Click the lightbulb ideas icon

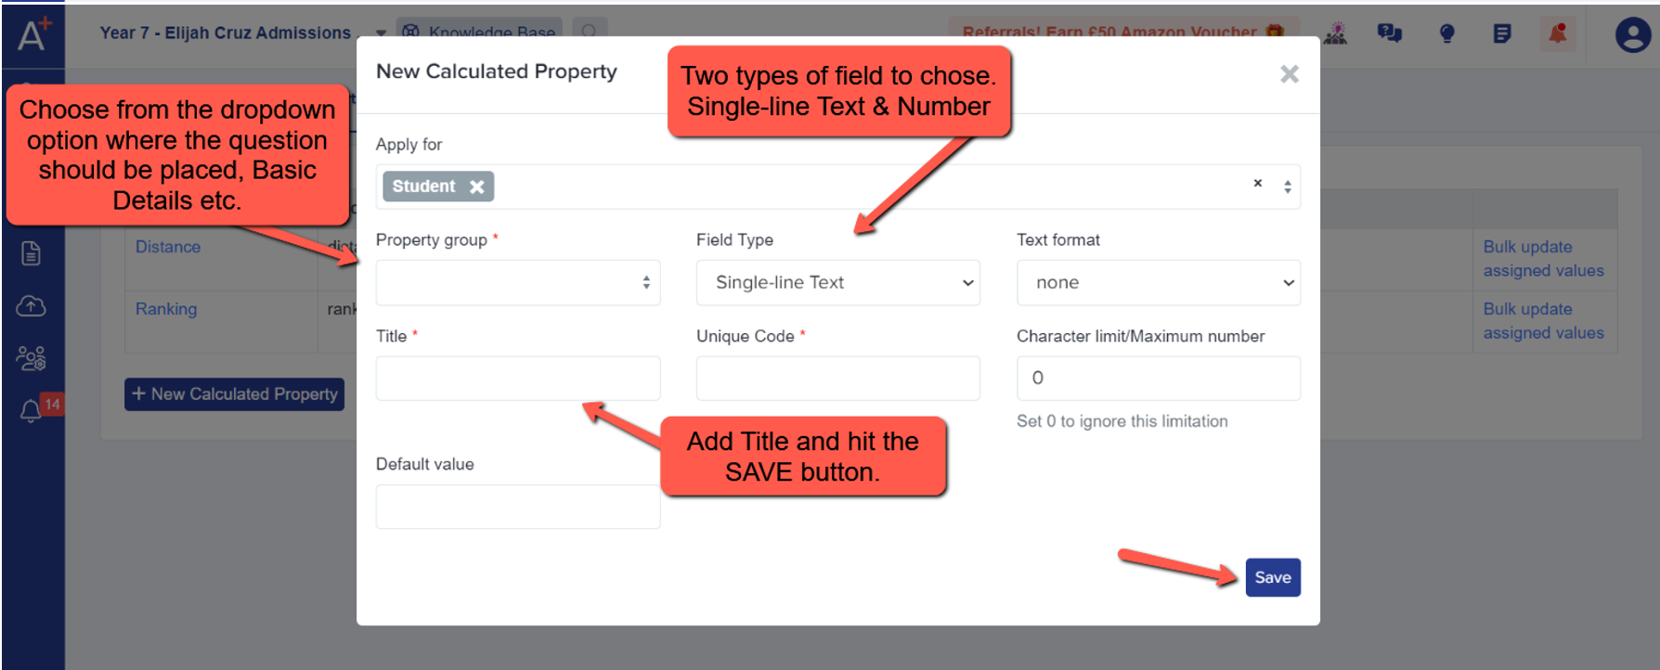1446,34
